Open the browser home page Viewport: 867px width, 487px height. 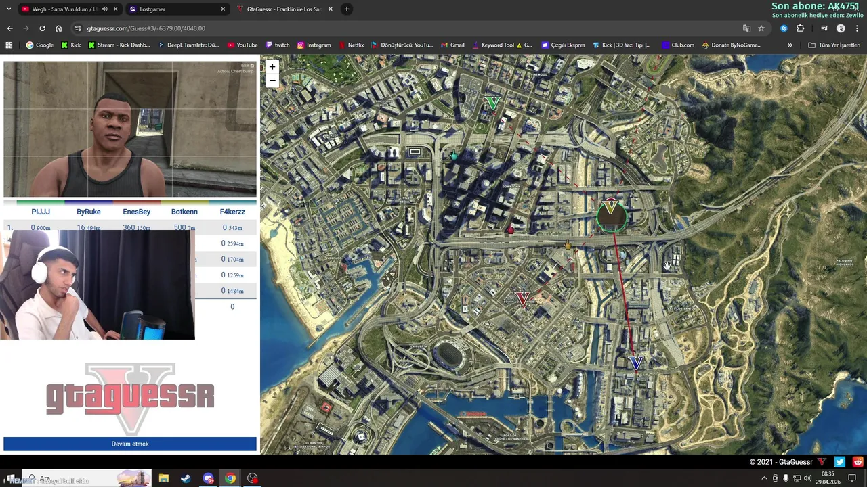tap(58, 28)
